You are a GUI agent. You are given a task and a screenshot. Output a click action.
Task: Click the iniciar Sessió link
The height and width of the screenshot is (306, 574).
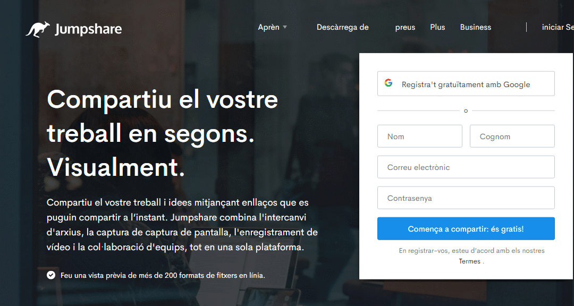[x=558, y=27]
